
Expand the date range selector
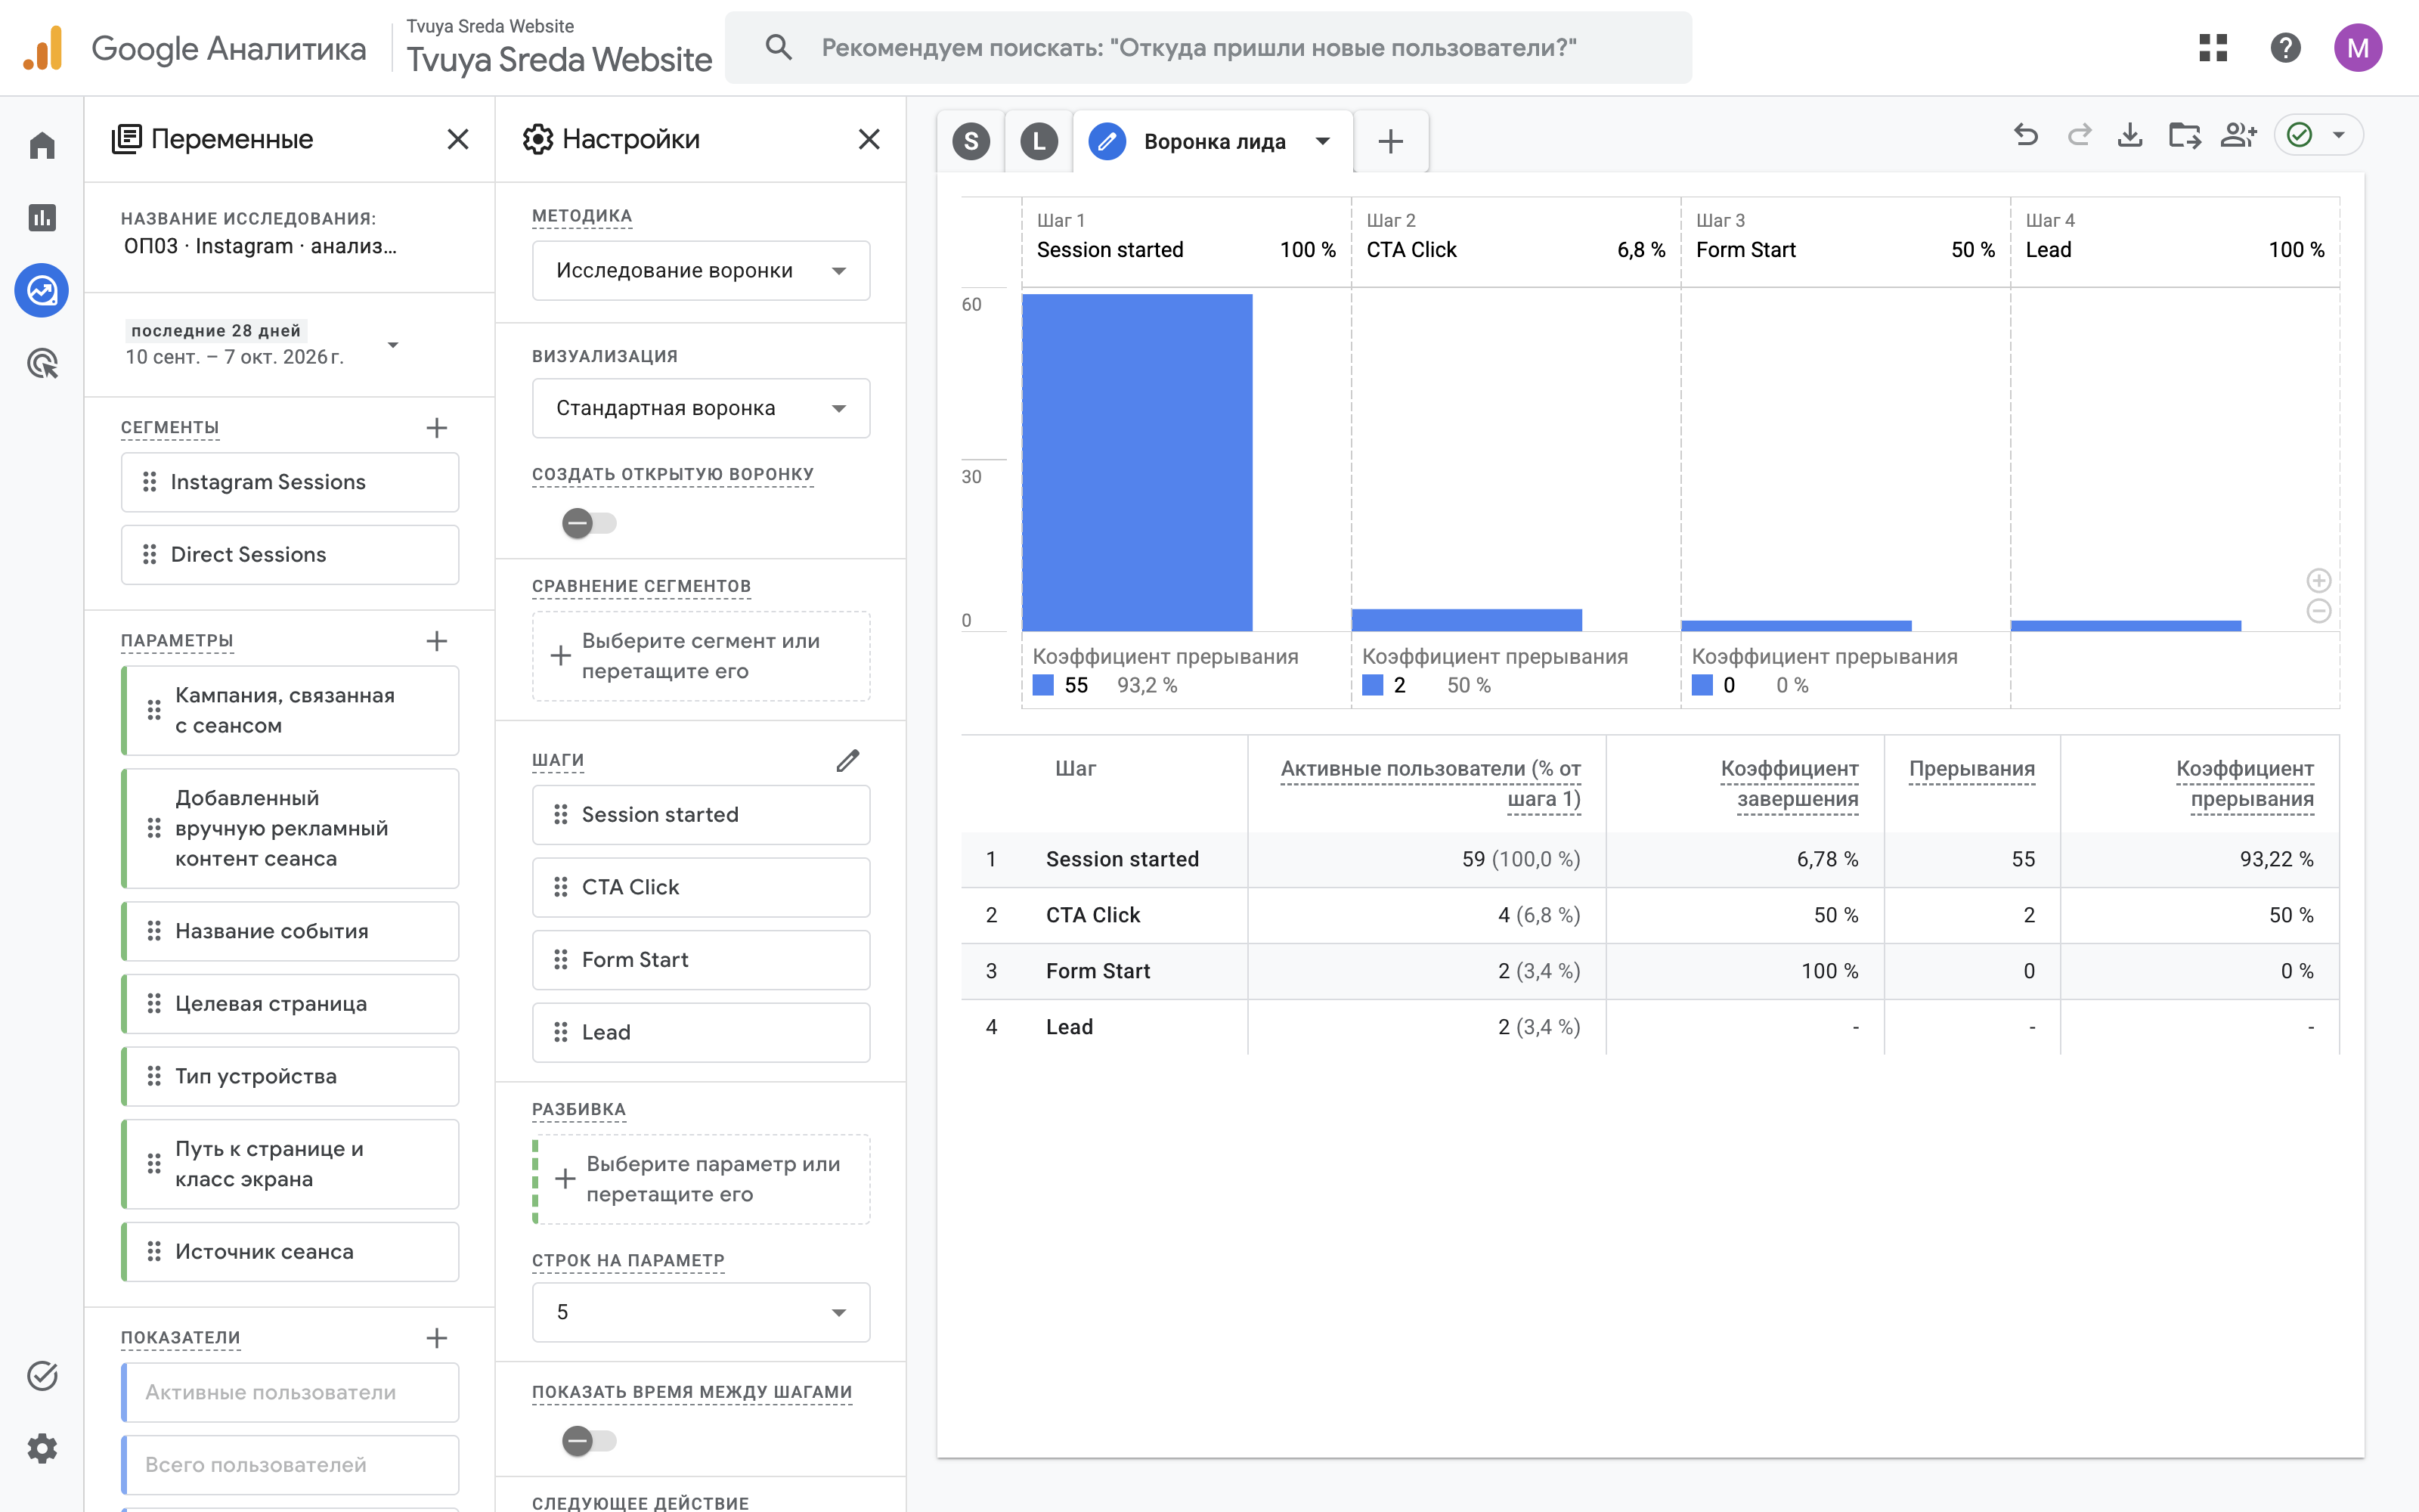tap(393, 345)
